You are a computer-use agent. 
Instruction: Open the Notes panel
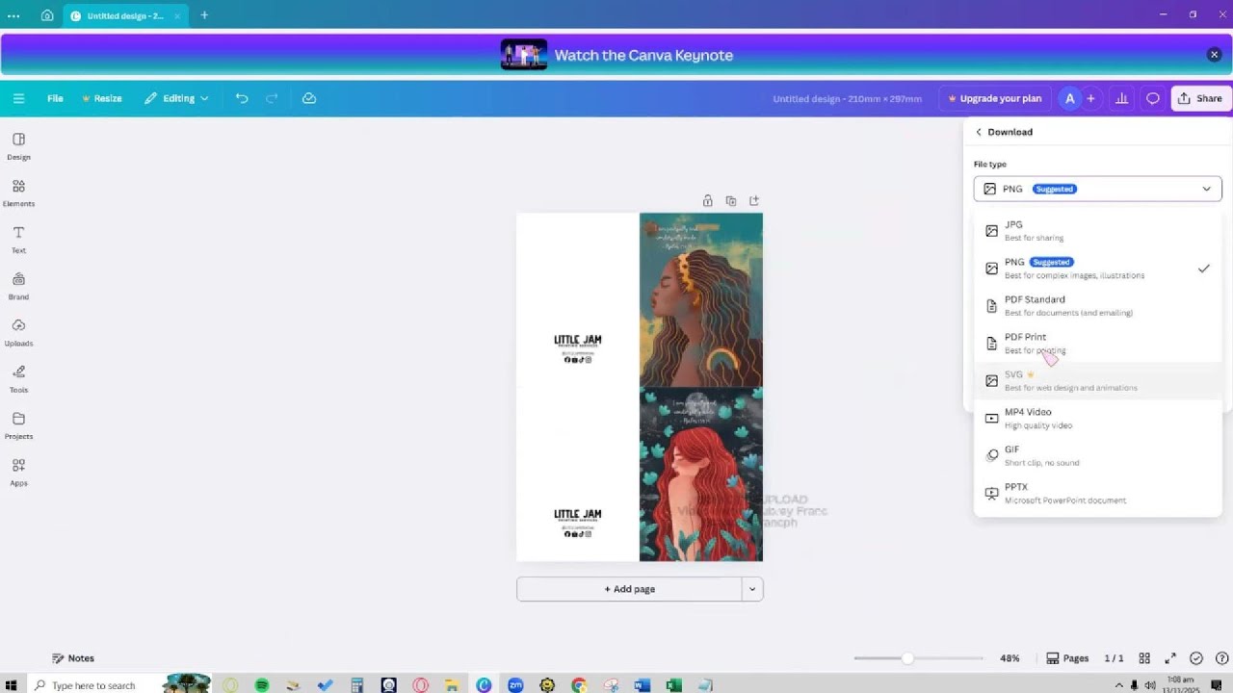73,658
